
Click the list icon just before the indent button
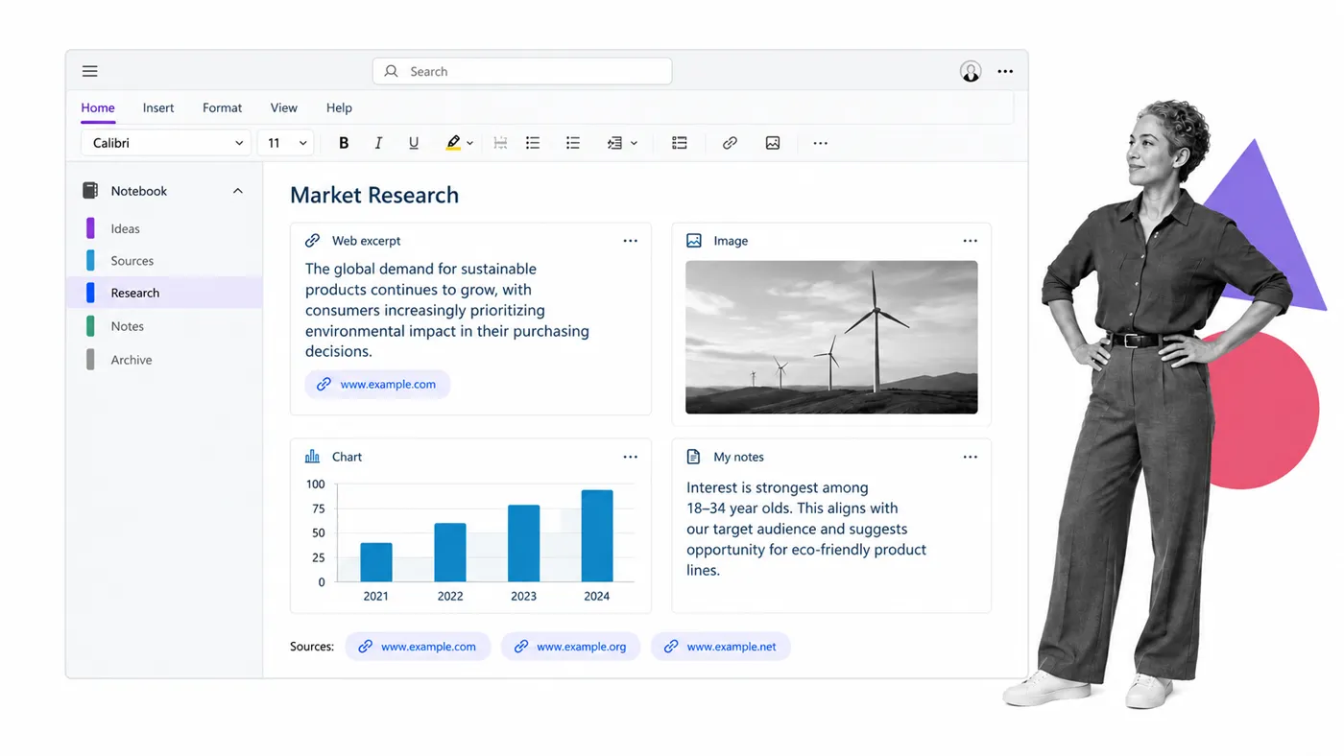[x=573, y=143]
